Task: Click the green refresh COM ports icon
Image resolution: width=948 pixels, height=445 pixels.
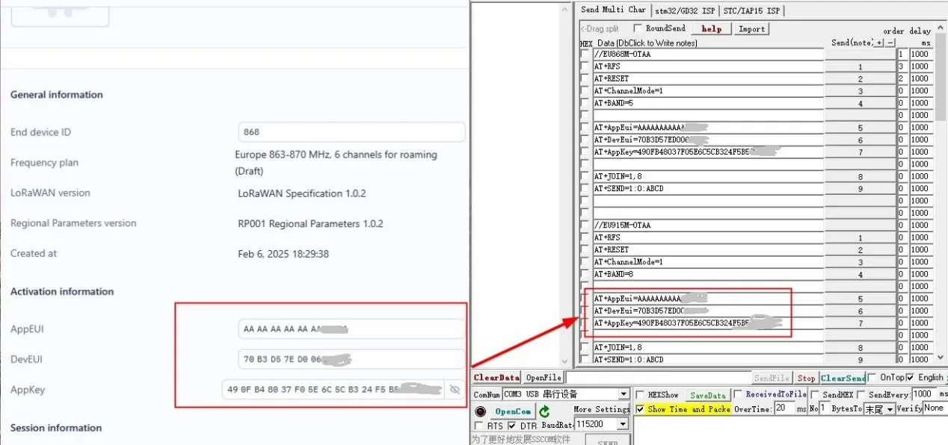Action: pyautogui.click(x=544, y=411)
